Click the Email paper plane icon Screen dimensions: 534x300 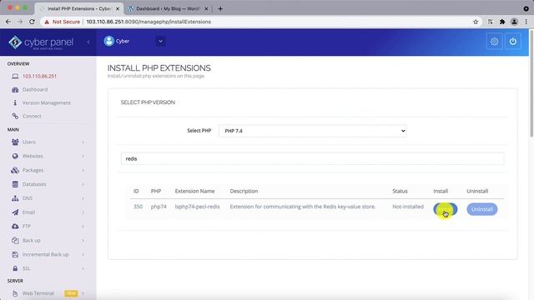pyautogui.click(x=15, y=212)
